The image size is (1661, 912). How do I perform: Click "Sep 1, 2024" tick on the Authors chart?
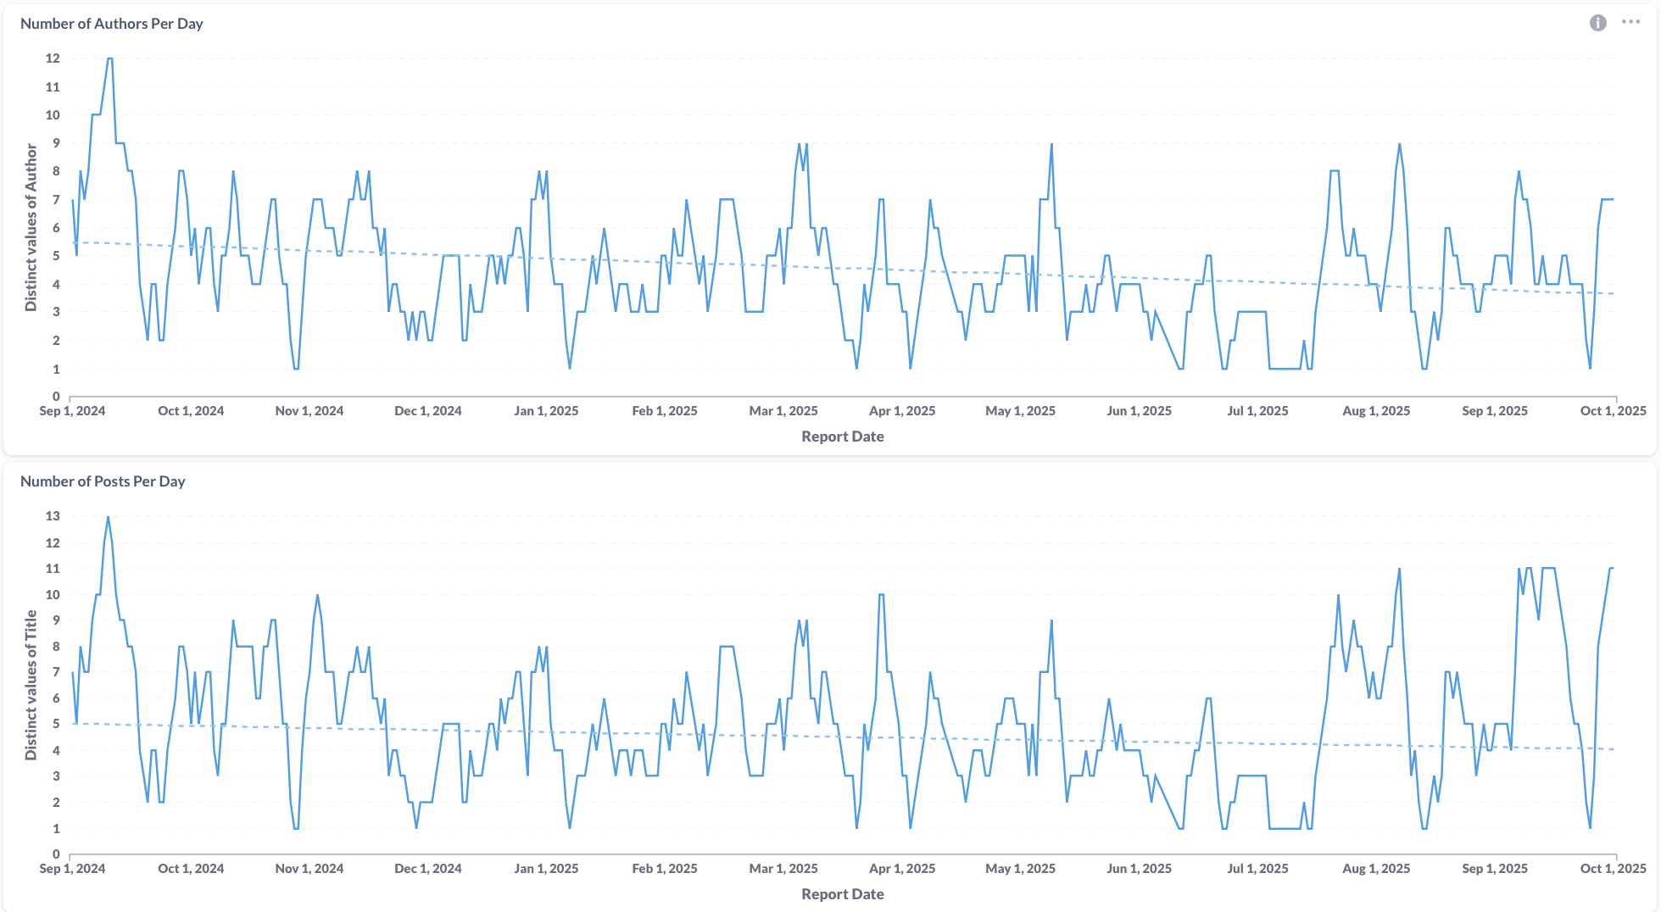tap(73, 411)
